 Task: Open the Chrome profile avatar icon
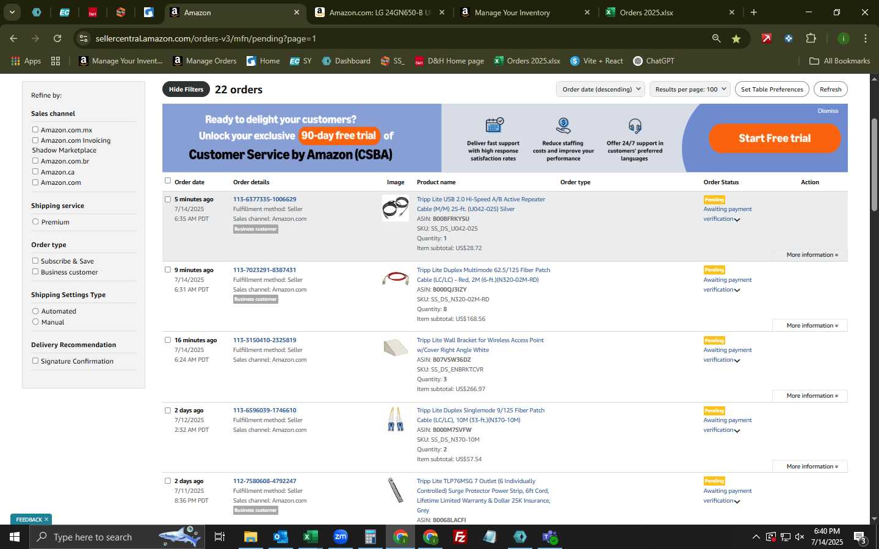[x=843, y=38]
